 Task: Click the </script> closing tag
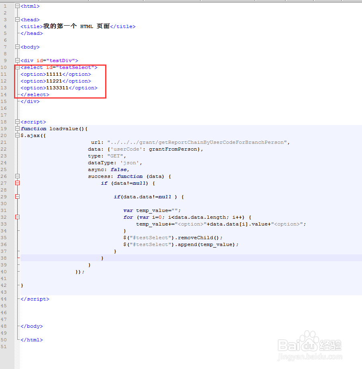click(35, 299)
